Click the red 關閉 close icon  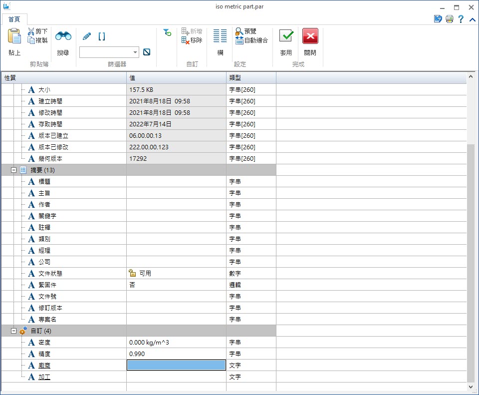(x=310, y=36)
